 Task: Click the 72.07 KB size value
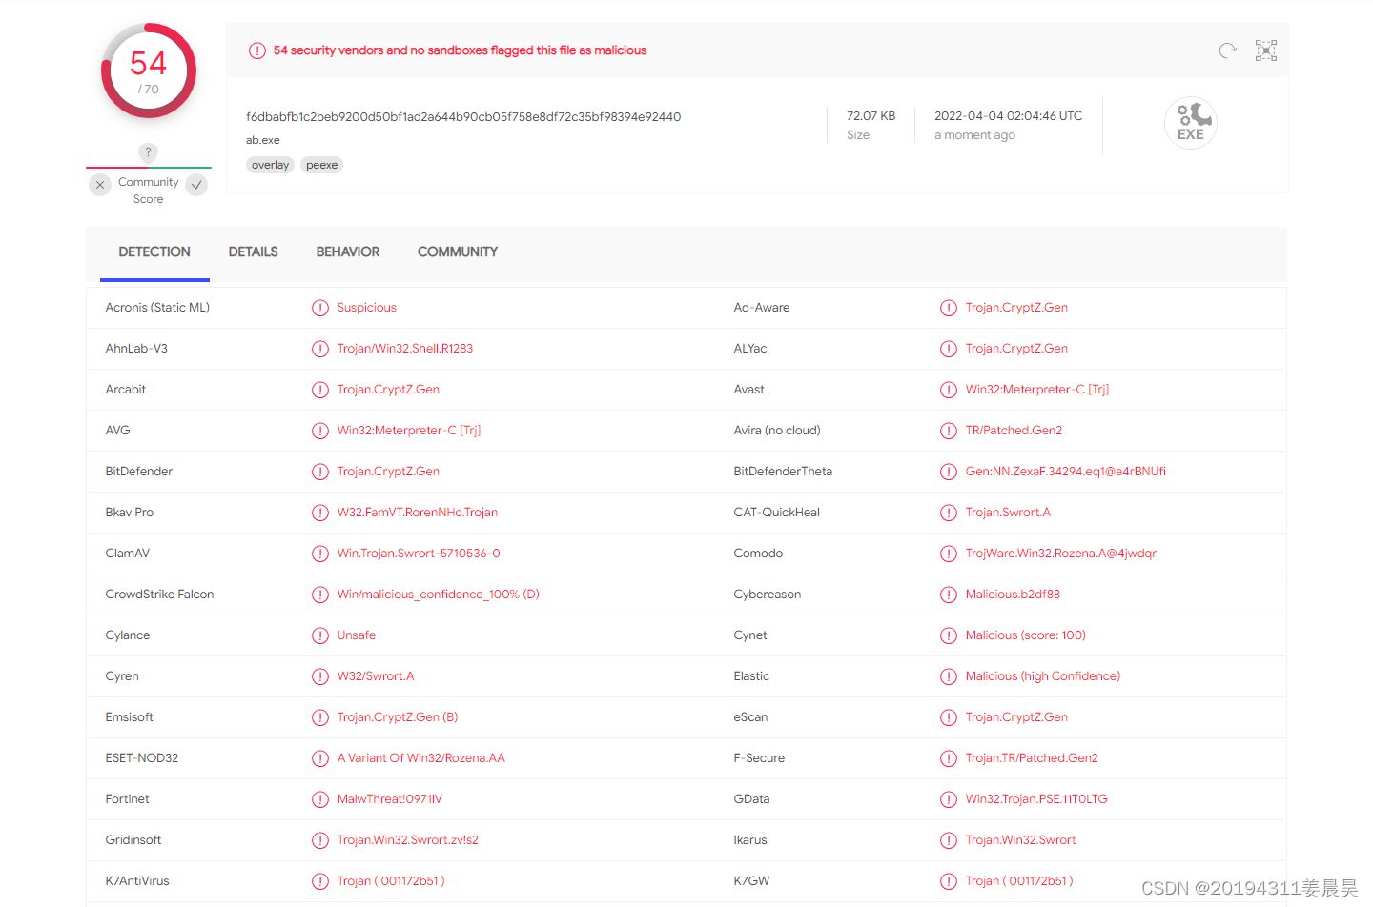871,116
